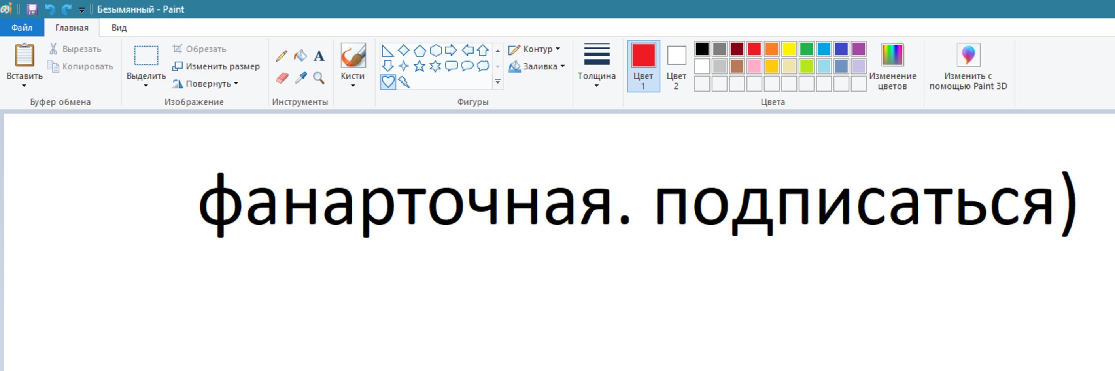This screenshot has height=371, width=1115.
Task: Expand the full shapes gallery
Action: [498, 82]
